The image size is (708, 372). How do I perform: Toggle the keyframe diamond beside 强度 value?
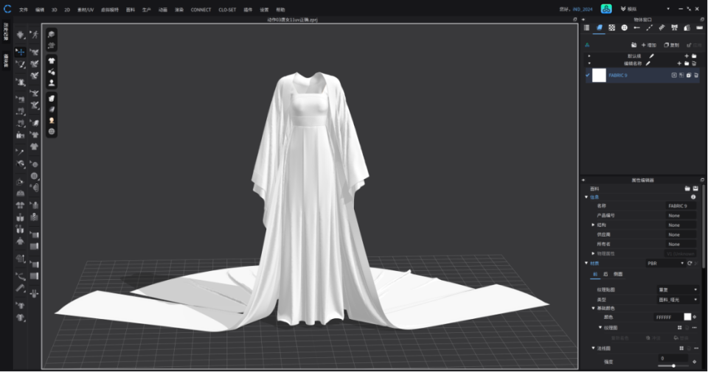pos(695,362)
